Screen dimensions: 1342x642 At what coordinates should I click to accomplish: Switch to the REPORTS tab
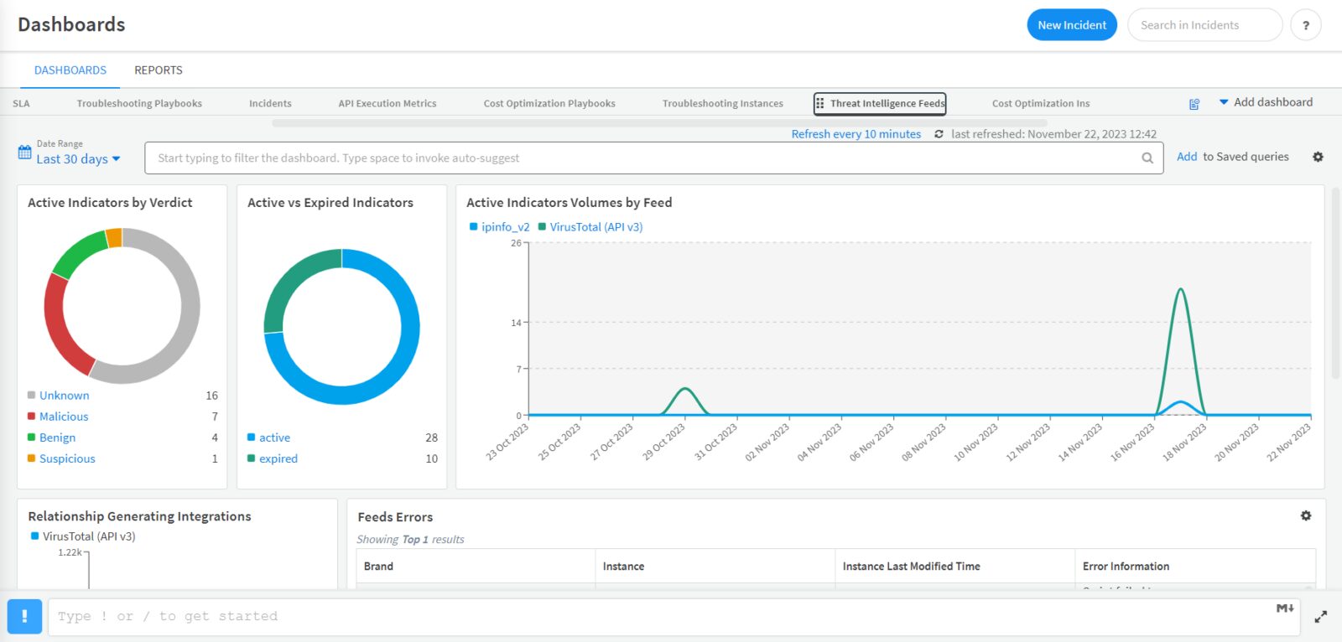159,70
